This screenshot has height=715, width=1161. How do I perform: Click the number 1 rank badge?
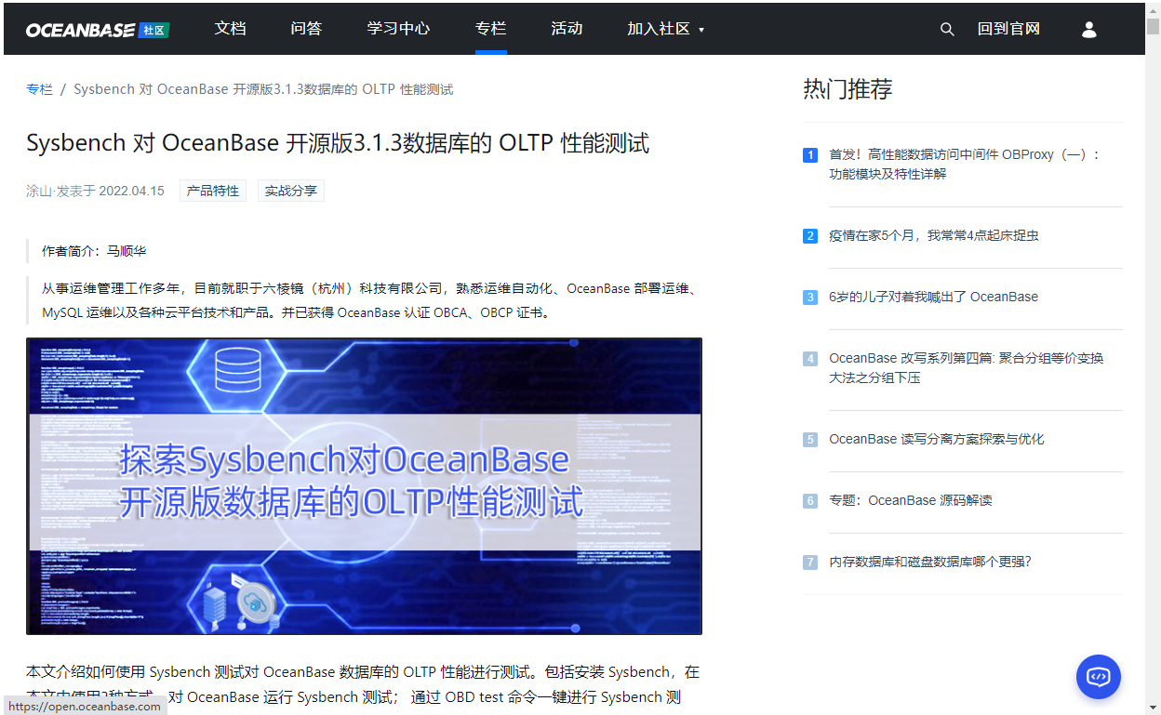[810, 155]
